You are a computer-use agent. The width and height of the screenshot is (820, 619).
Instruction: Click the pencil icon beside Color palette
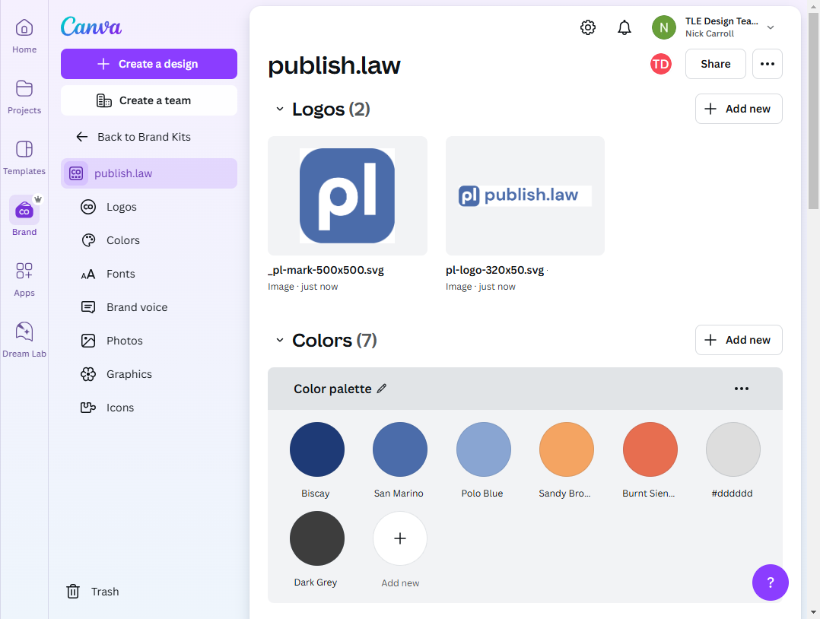[x=382, y=389]
